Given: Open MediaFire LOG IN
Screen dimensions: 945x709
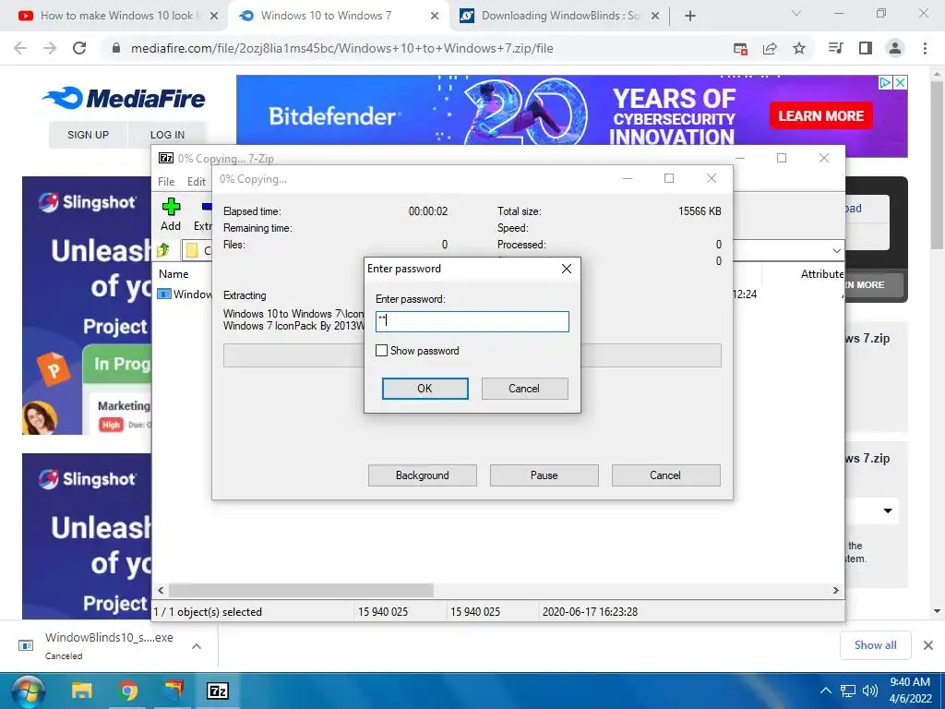Looking at the screenshot, I should pyautogui.click(x=168, y=135).
